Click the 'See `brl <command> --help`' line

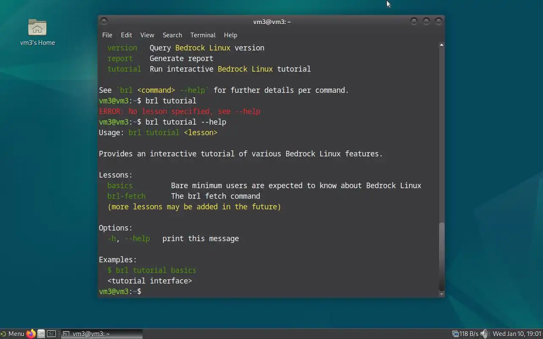coord(224,90)
